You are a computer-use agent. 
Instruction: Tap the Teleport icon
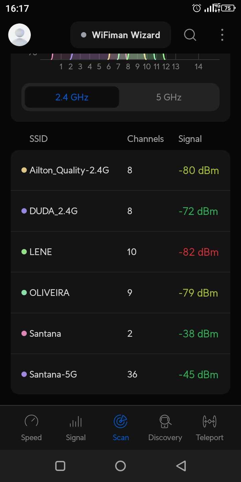pyautogui.click(x=210, y=421)
